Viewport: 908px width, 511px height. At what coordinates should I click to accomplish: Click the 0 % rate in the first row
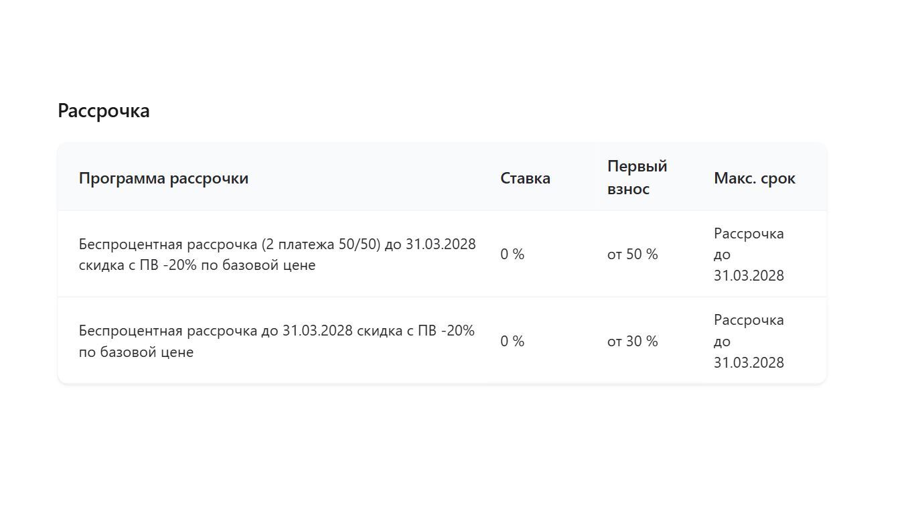pos(512,254)
